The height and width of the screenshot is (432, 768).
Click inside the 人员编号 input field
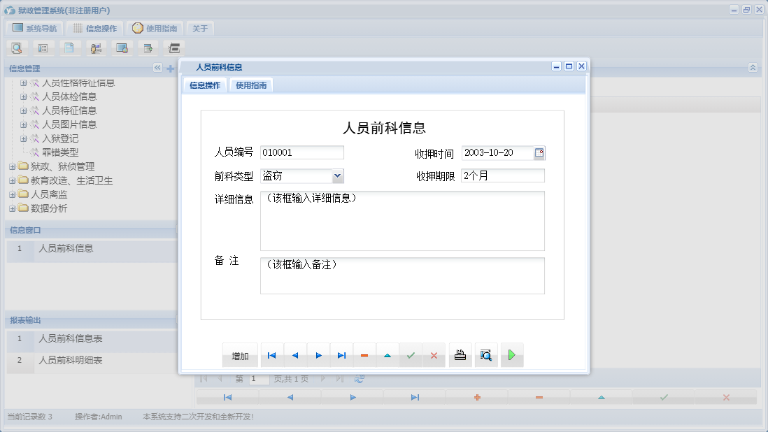click(301, 152)
